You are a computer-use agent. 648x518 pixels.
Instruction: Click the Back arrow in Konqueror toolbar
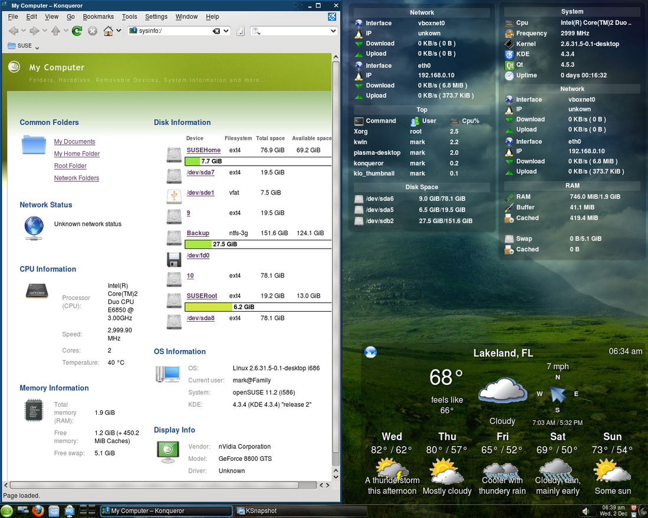[x=13, y=31]
